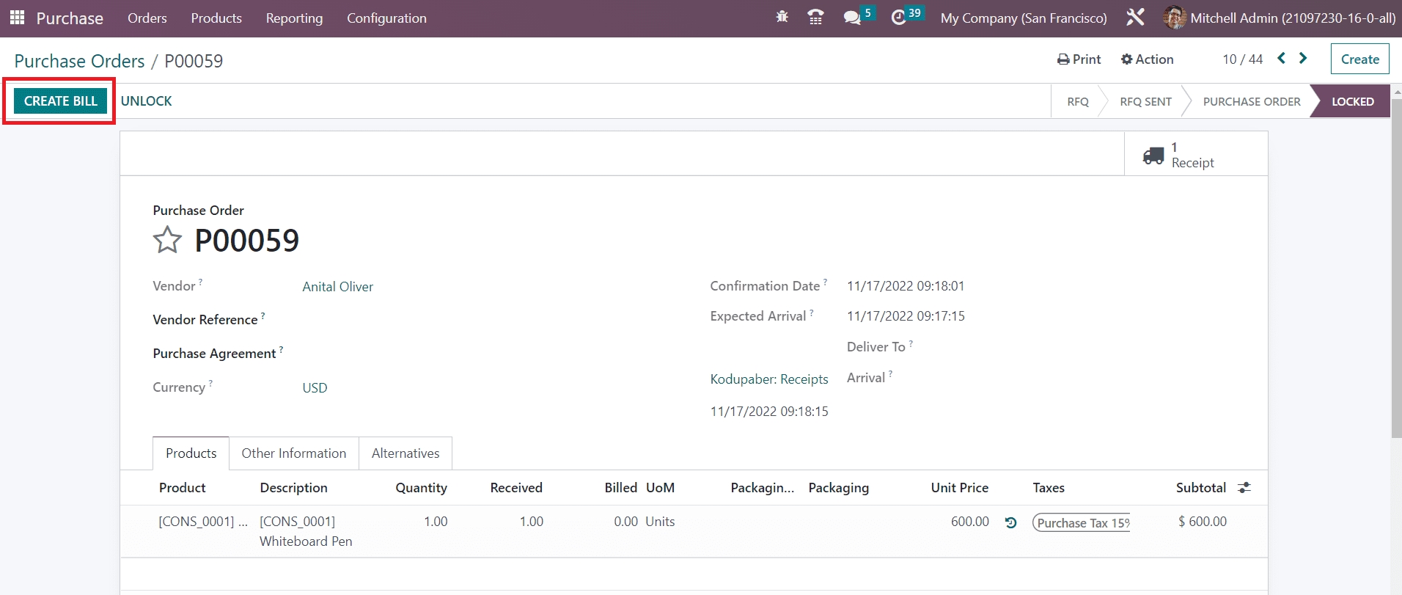Open the Print dropdown menu

click(1079, 59)
